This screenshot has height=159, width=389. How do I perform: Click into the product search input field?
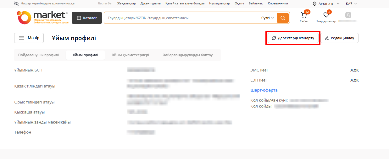(x=182, y=18)
